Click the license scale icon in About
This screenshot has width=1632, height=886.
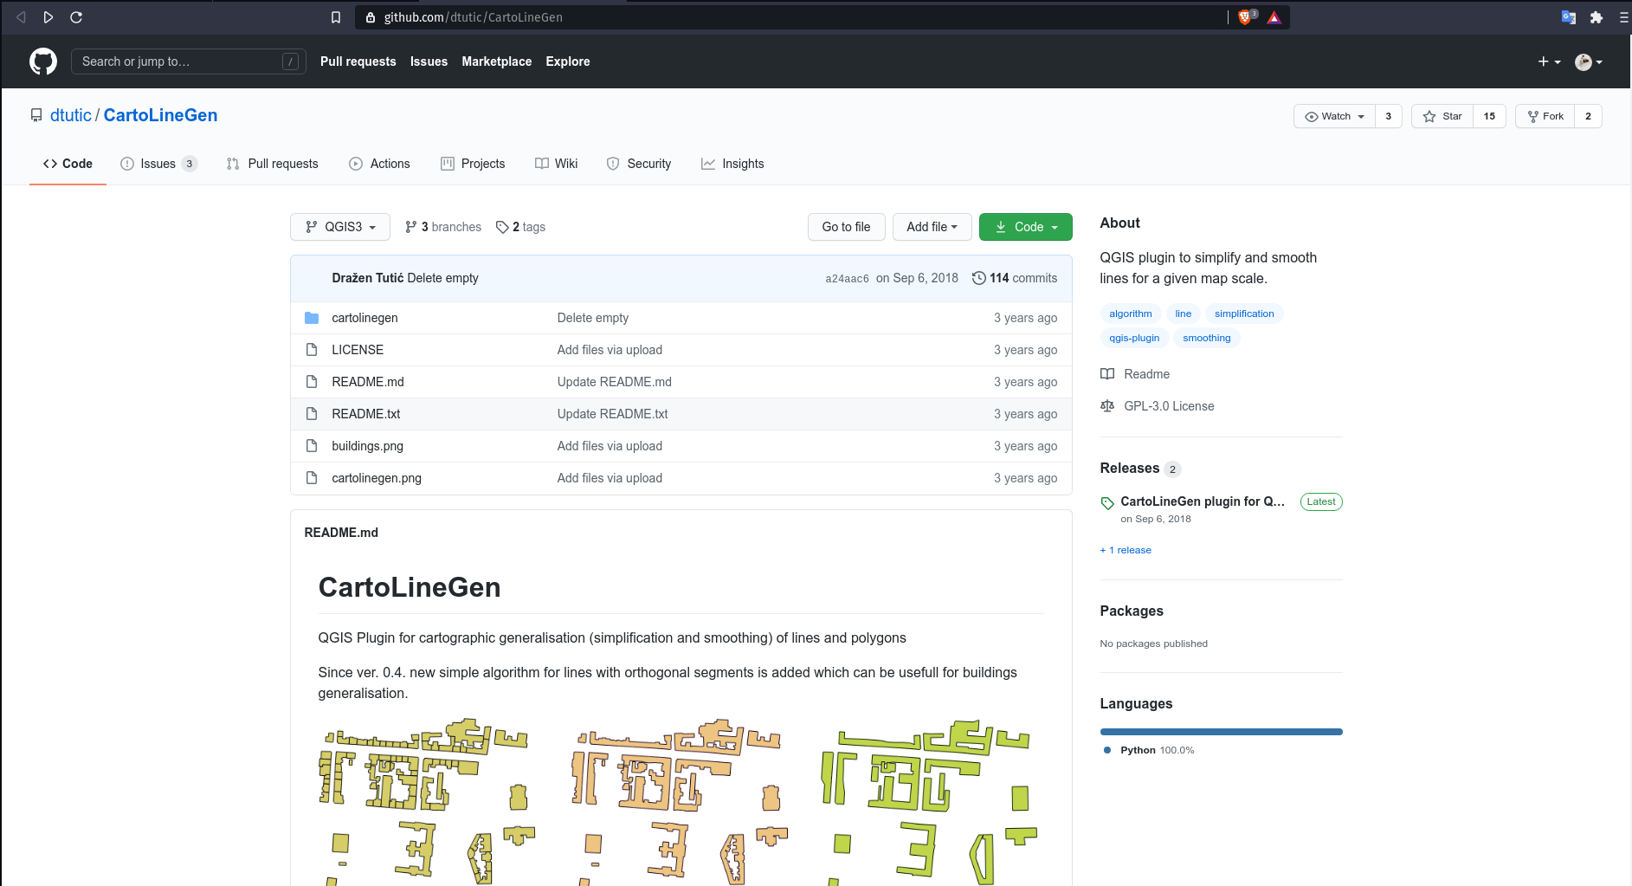point(1107,406)
